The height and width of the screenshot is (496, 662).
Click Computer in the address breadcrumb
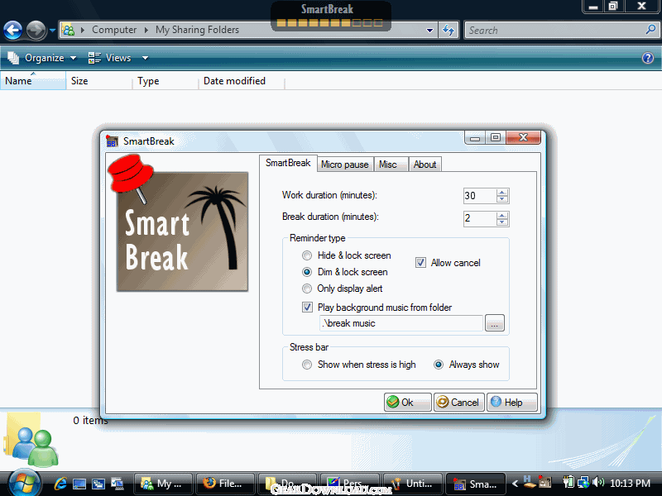point(114,30)
